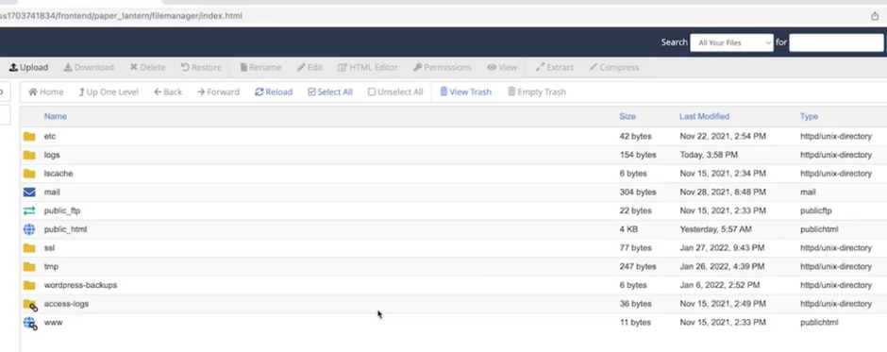Click the mail envelope icon

click(29, 192)
